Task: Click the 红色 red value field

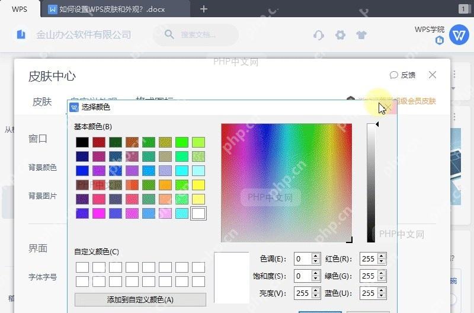Action: click(369, 259)
